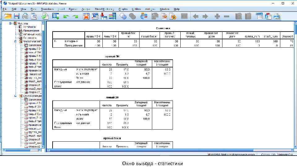Click the Promote left arrow icon
Image resolution: width=297 pixels, height=167 pixels.
pos(196,16)
